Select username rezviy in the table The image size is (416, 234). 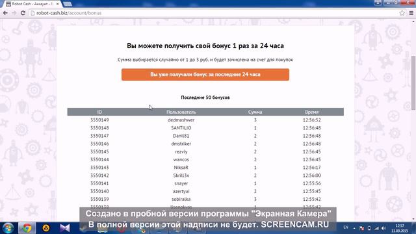181,151
